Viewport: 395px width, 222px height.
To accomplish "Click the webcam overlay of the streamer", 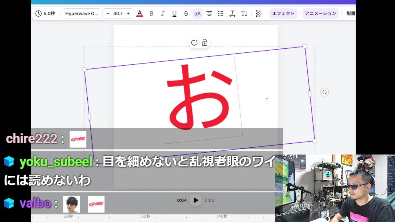I will click(335, 188).
